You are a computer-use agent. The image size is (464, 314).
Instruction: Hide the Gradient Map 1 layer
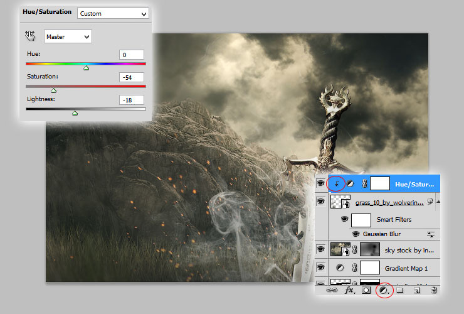click(320, 268)
